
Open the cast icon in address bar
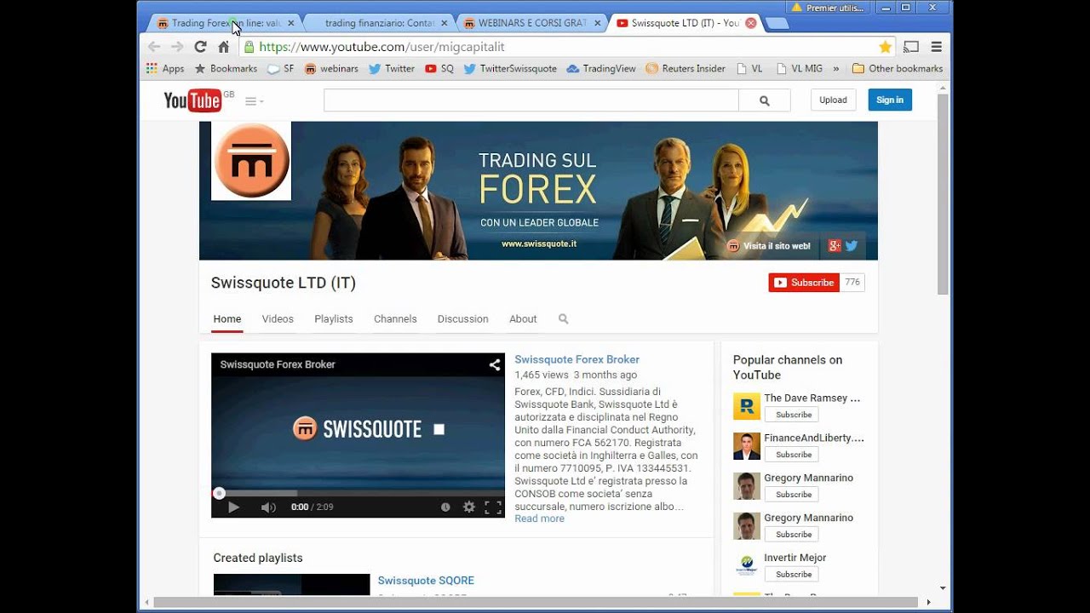[911, 48]
